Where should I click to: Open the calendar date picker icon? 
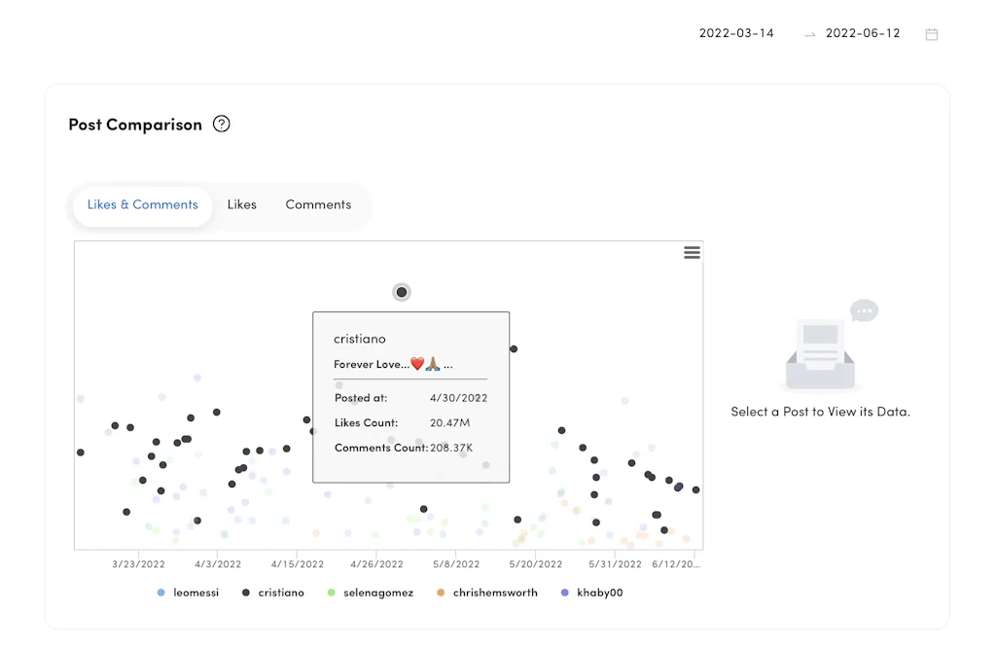[x=931, y=34]
